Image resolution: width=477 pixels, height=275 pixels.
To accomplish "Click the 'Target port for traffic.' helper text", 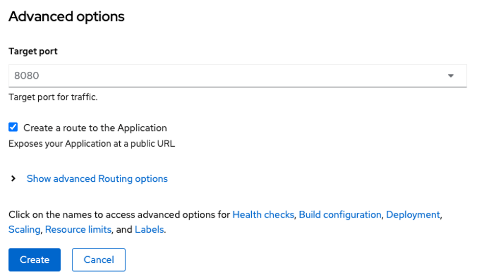I will point(53,97).
